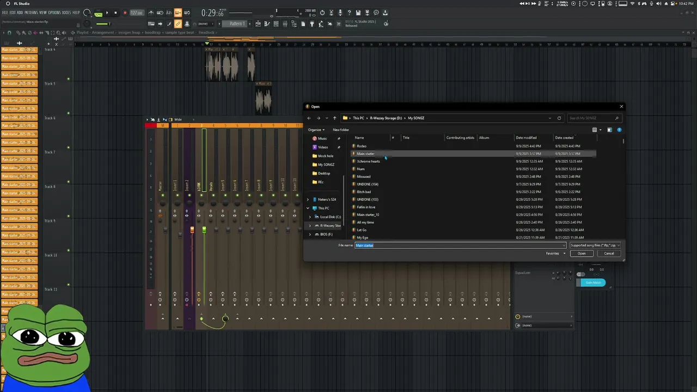Adjust the main pitch knob in toolbar
The height and width of the screenshot is (392, 697).
pos(87,23)
